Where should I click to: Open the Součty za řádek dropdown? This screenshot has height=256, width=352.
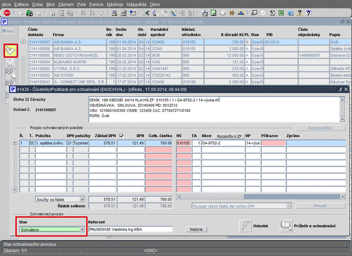(60, 199)
